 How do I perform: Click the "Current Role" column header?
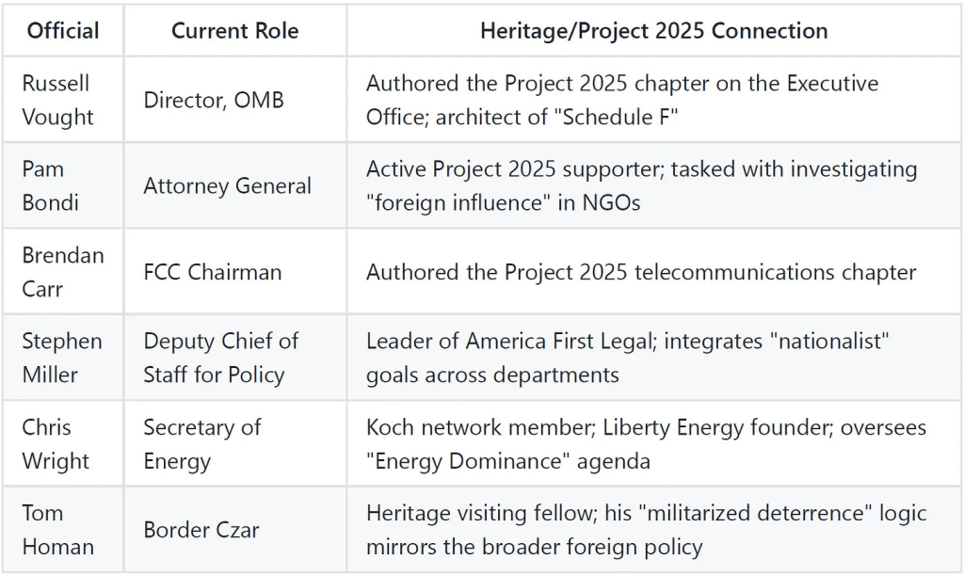pos(234,31)
